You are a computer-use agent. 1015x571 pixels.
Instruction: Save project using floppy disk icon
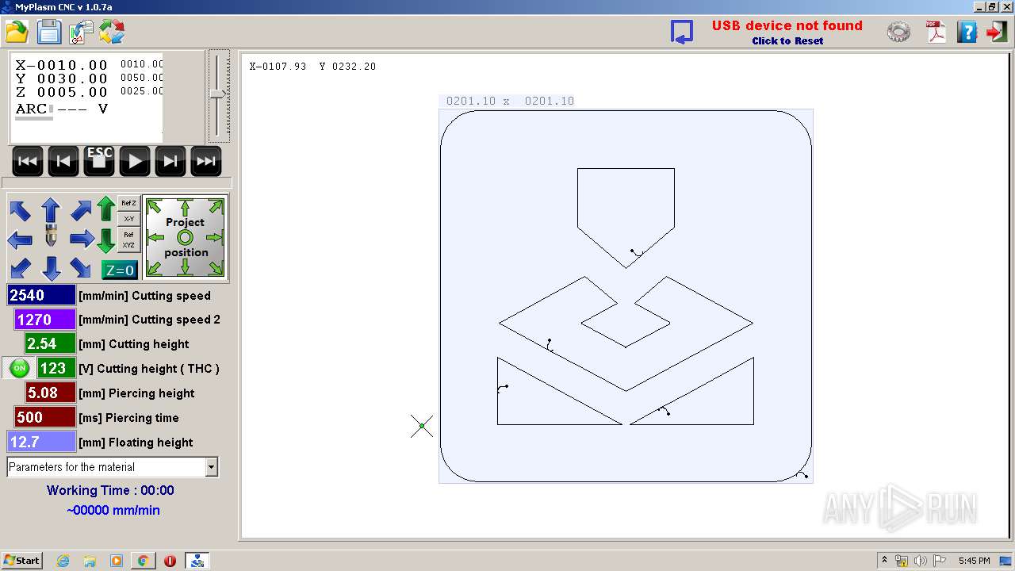tap(49, 32)
